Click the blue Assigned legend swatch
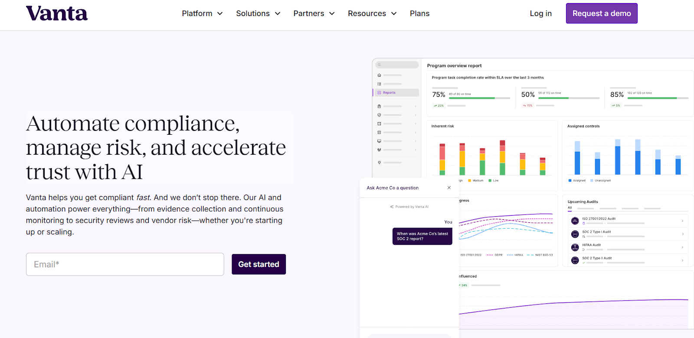 tap(570, 181)
